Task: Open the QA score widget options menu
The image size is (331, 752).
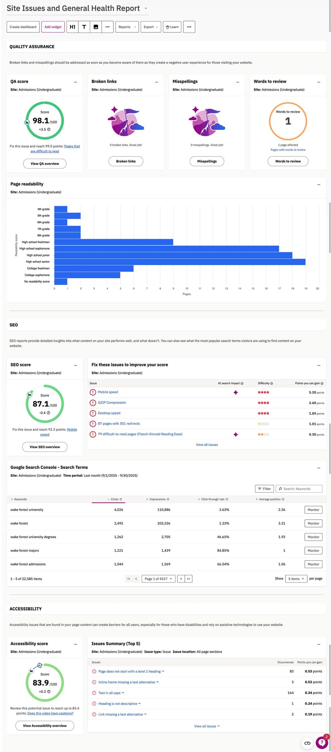Action: (x=76, y=82)
